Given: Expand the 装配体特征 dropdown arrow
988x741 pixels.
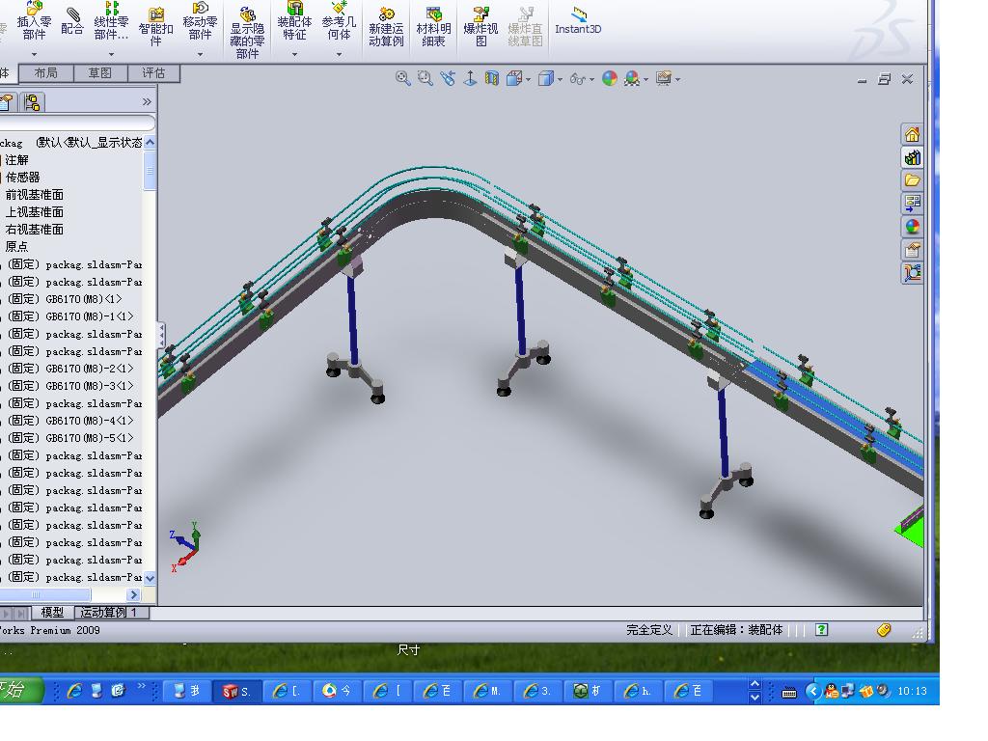Looking at the screenshot, I should click(294, 55).
